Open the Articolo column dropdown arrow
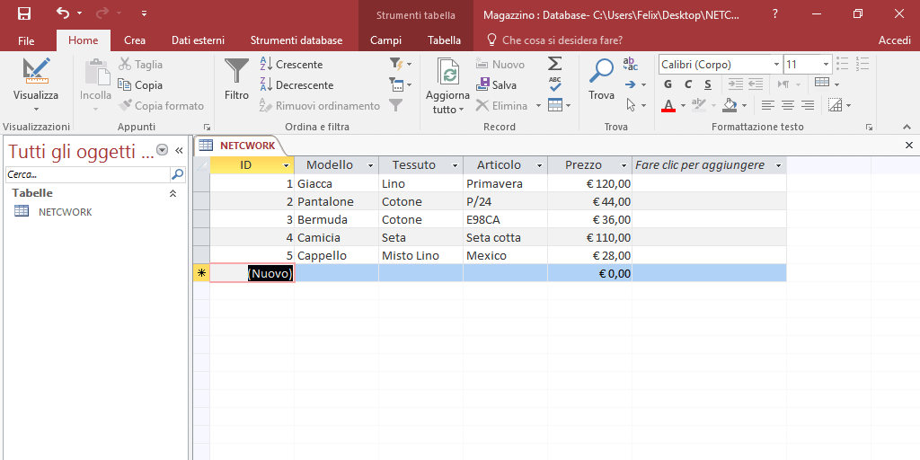The width and height of the screenshot is (920, 460). (x=539, y=166)
